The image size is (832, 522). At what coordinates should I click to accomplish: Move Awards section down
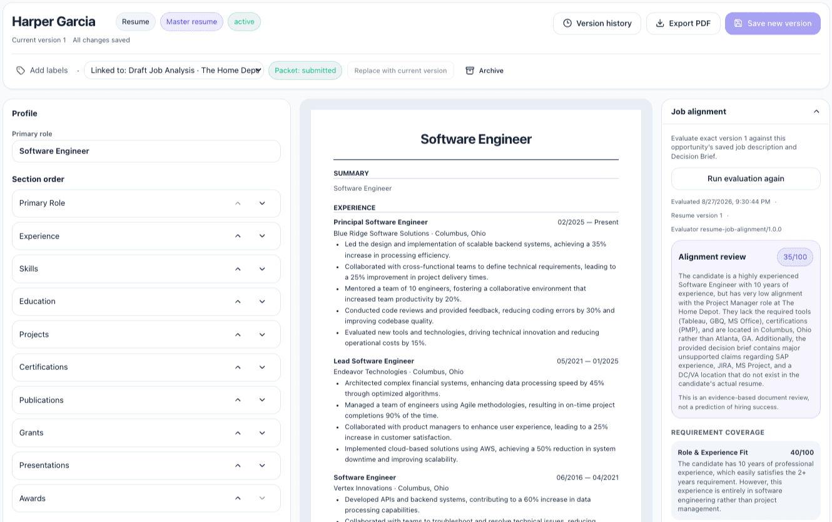coord(262,498)
